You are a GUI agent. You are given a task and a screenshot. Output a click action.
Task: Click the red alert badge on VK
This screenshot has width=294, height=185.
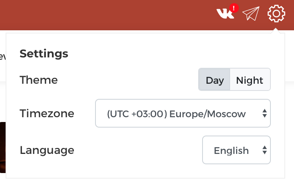click(x=234, y=8)
